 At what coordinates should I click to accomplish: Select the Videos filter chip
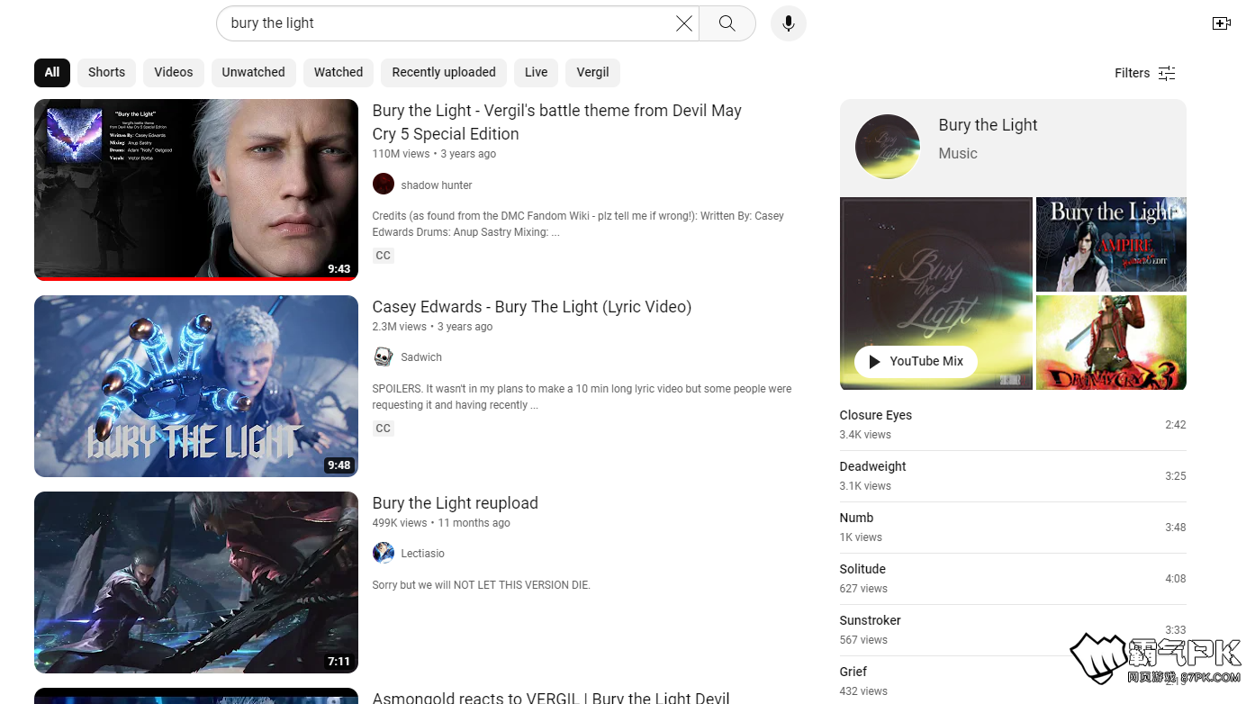click(x=174, y=72)
